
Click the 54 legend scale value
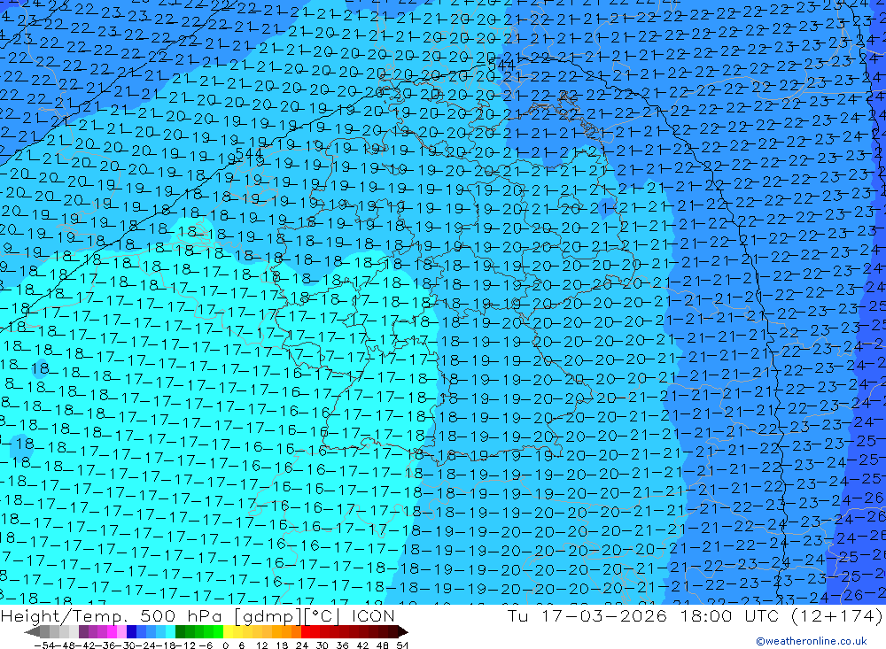coord(402,645)
